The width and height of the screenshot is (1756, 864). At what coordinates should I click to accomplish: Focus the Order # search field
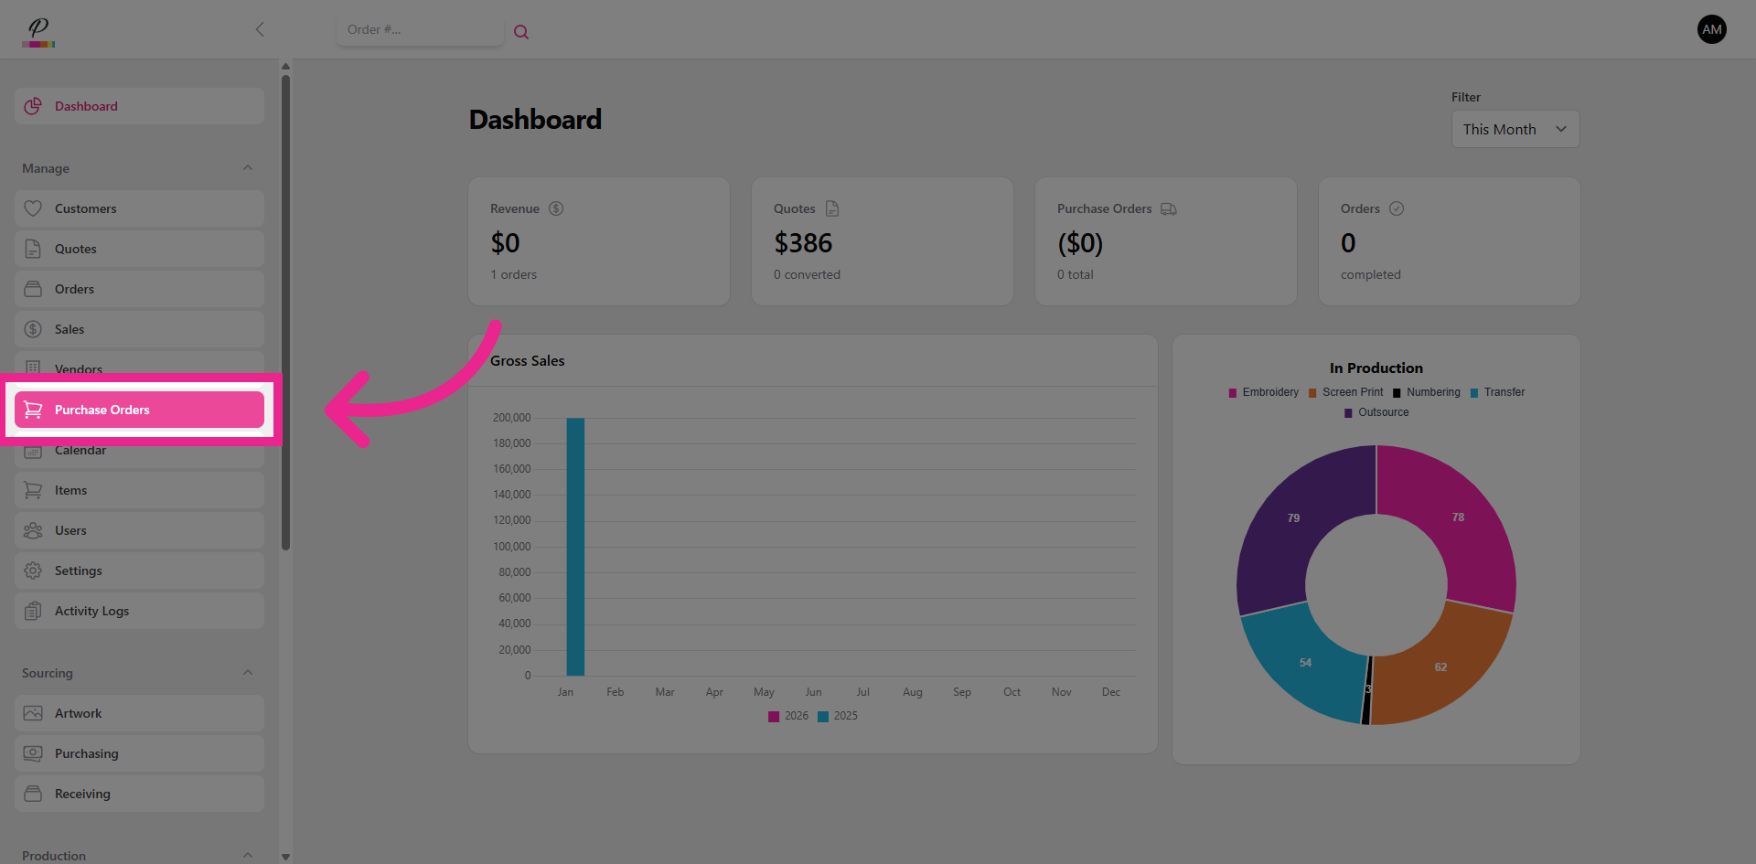(x=419, y=29)
